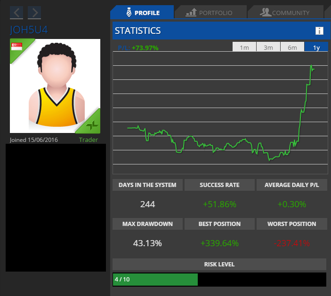The height and width of the screenshot is (296, 331).
Task: Click the green trader badge icon on avatar
Action: tap(92, 125)
